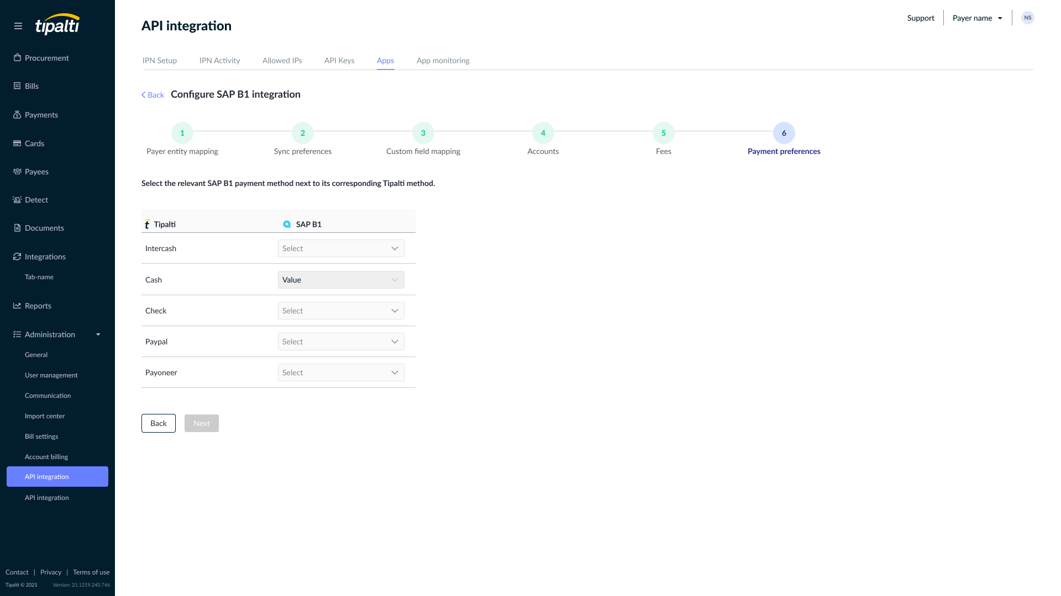Go to step 4 Accounts
Screen dimensions: 1061x596
click(543, 133)
